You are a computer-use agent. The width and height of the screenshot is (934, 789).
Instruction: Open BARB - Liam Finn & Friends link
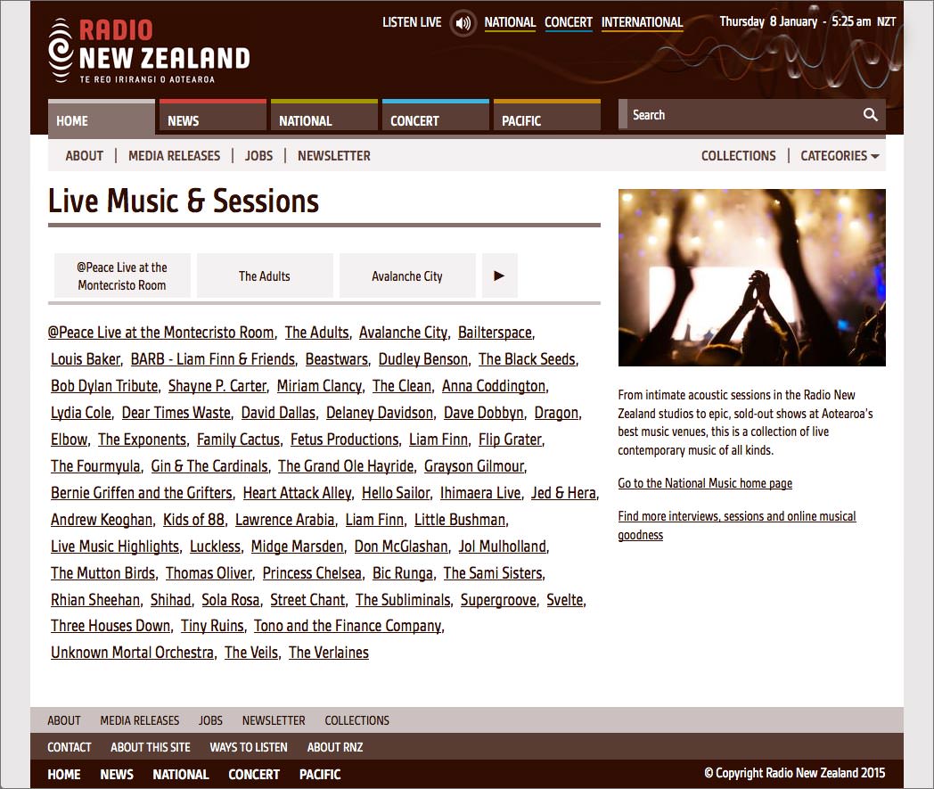click(x=213, y=359)
